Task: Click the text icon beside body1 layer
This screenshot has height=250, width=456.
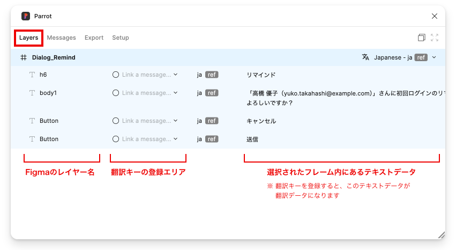Action: (32, 93)
